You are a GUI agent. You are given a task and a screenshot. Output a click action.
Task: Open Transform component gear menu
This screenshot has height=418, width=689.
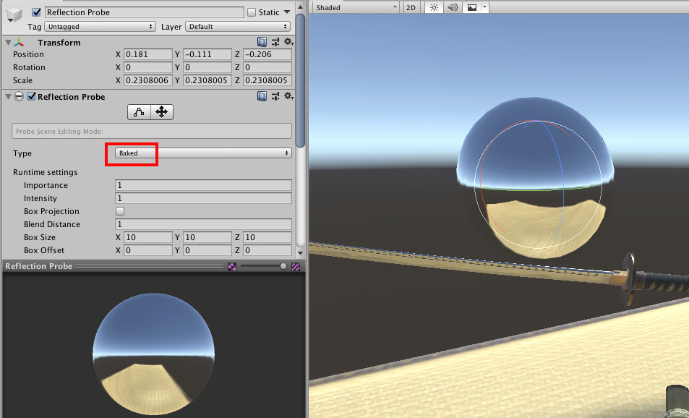[x=288, y=42]
